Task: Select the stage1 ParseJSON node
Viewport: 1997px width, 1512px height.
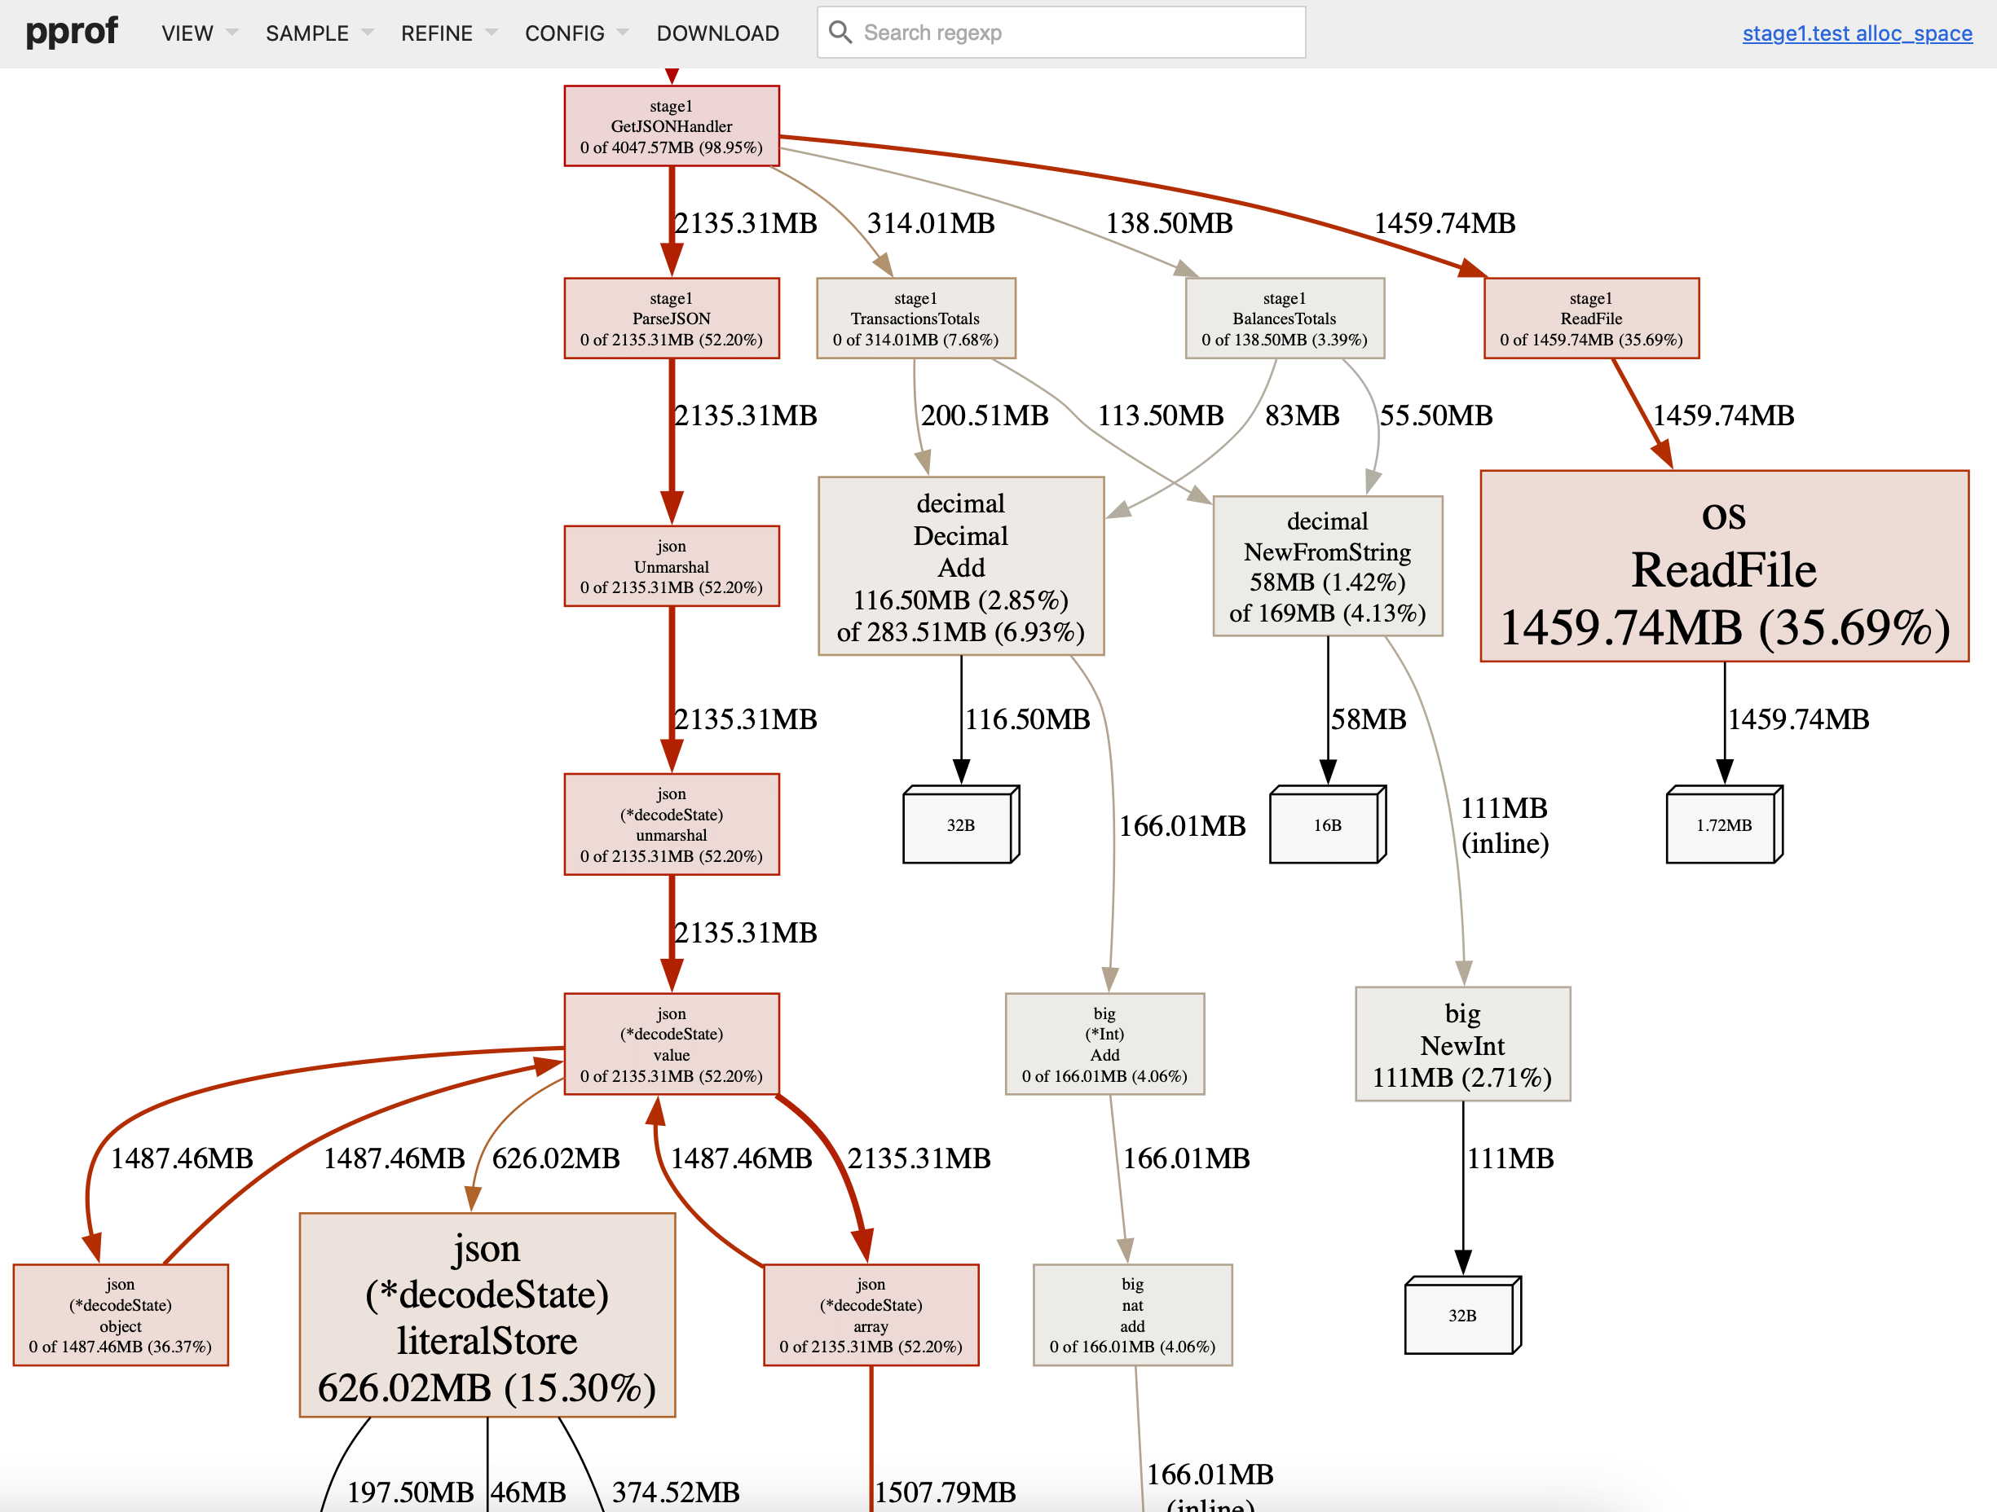Action: 672,319
